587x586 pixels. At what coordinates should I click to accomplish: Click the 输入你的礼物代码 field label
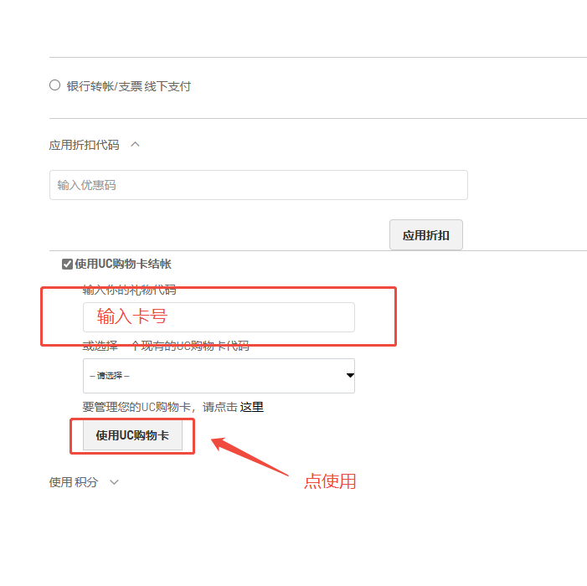click(x=129, y=290)
